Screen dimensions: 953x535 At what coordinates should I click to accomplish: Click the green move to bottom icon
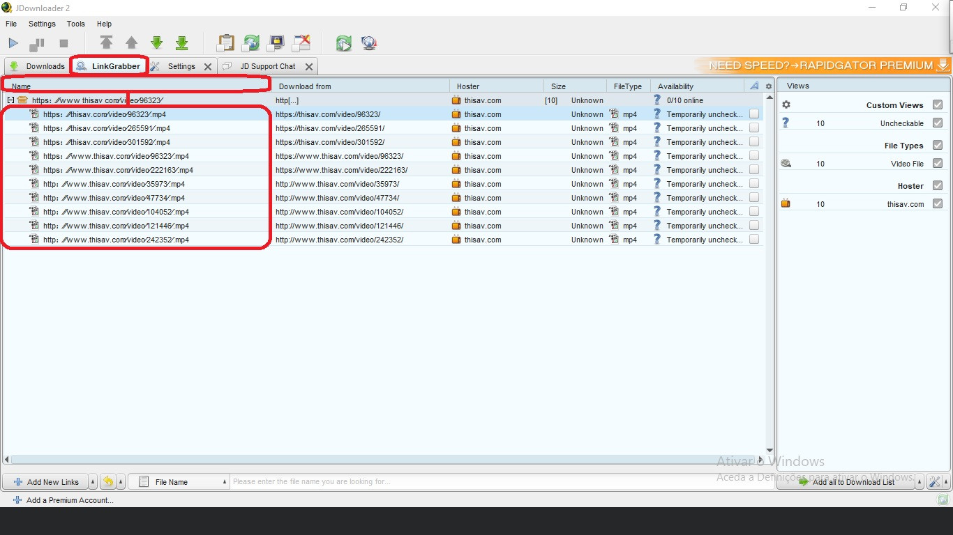[x=181, y=43]
